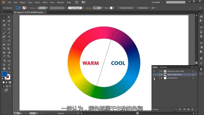Show the relative temperature layer
The image size is (204, 115).
154,74
